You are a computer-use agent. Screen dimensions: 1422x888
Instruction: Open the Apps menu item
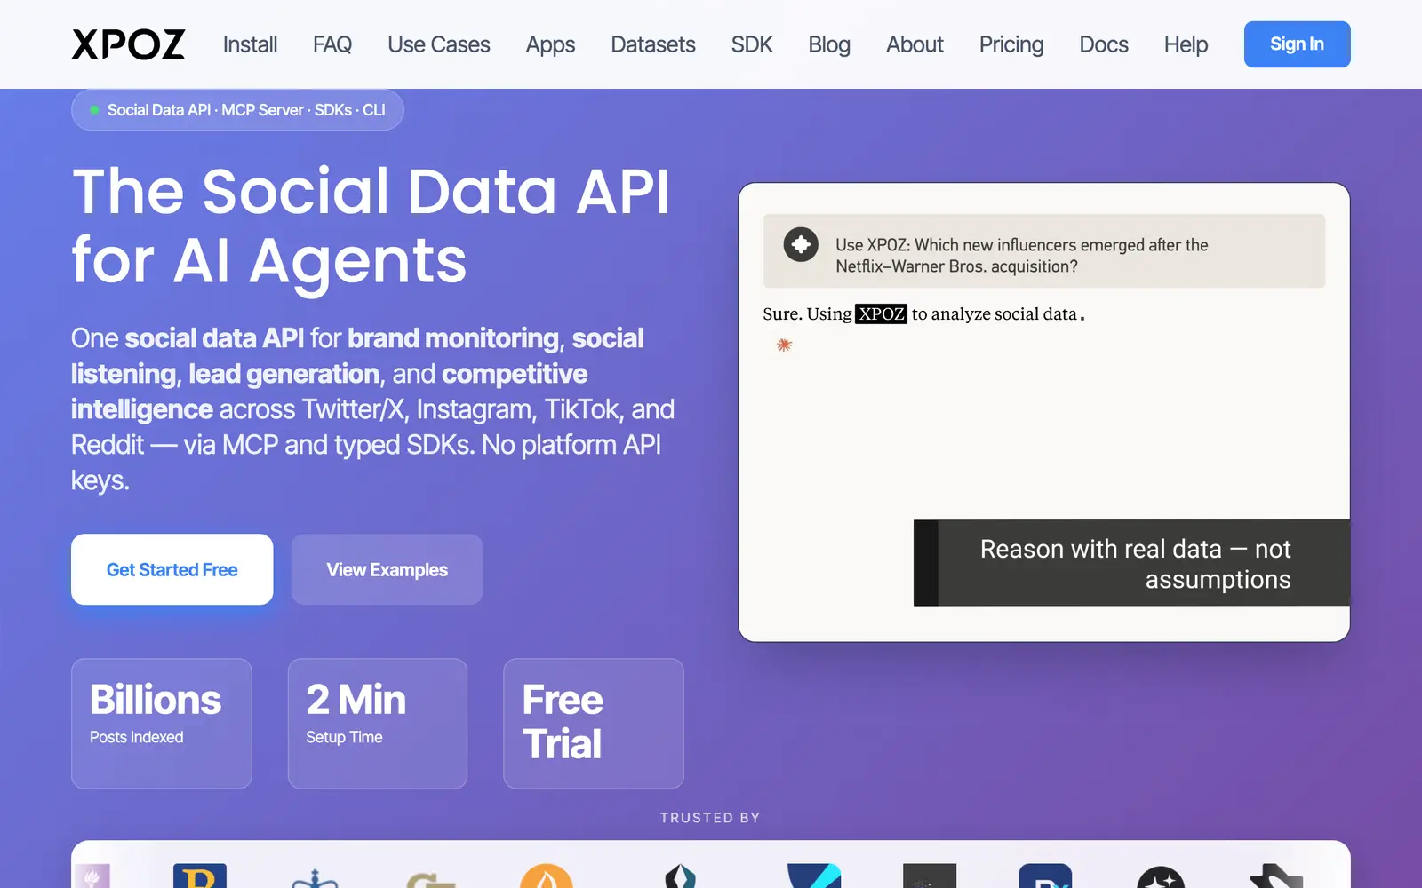550,44
